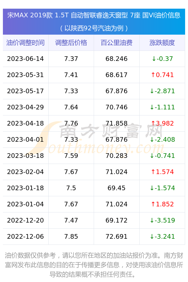Select the date 2023-04-29
The height and width of the screenshot is (282, 188).
click(x=25, y=107)
